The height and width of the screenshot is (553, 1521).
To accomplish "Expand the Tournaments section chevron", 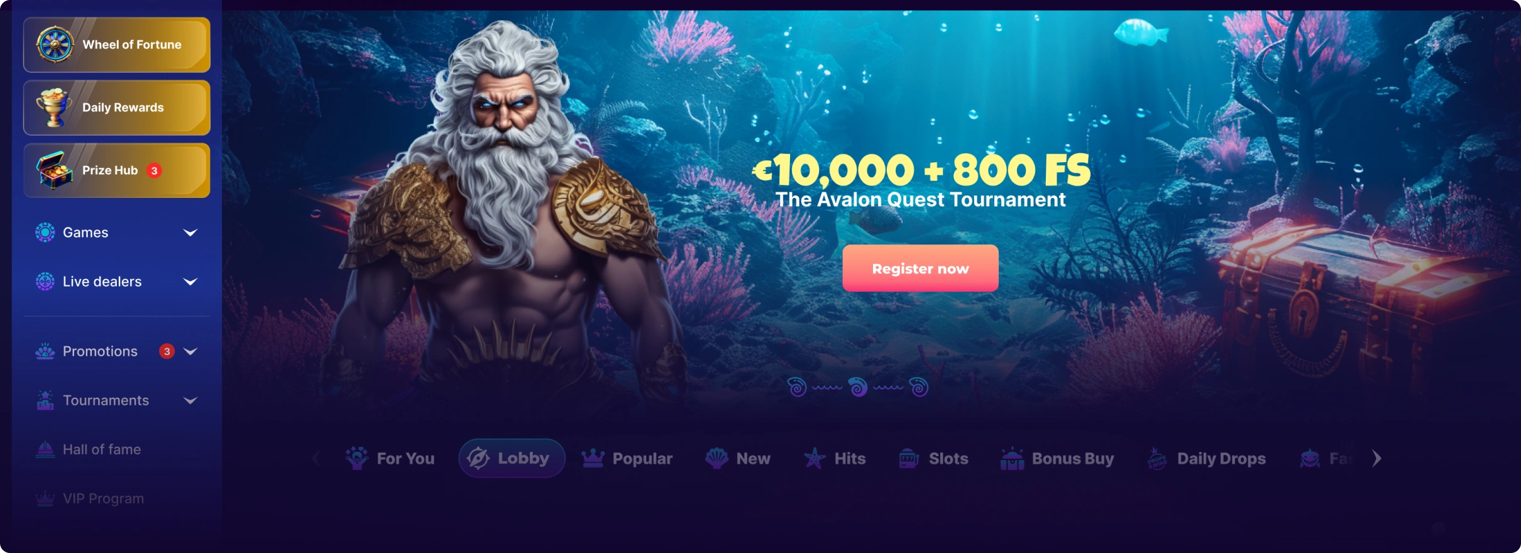I will point(190,400).
